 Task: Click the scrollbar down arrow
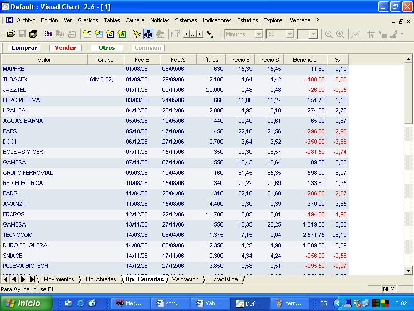tap(408, 270)
